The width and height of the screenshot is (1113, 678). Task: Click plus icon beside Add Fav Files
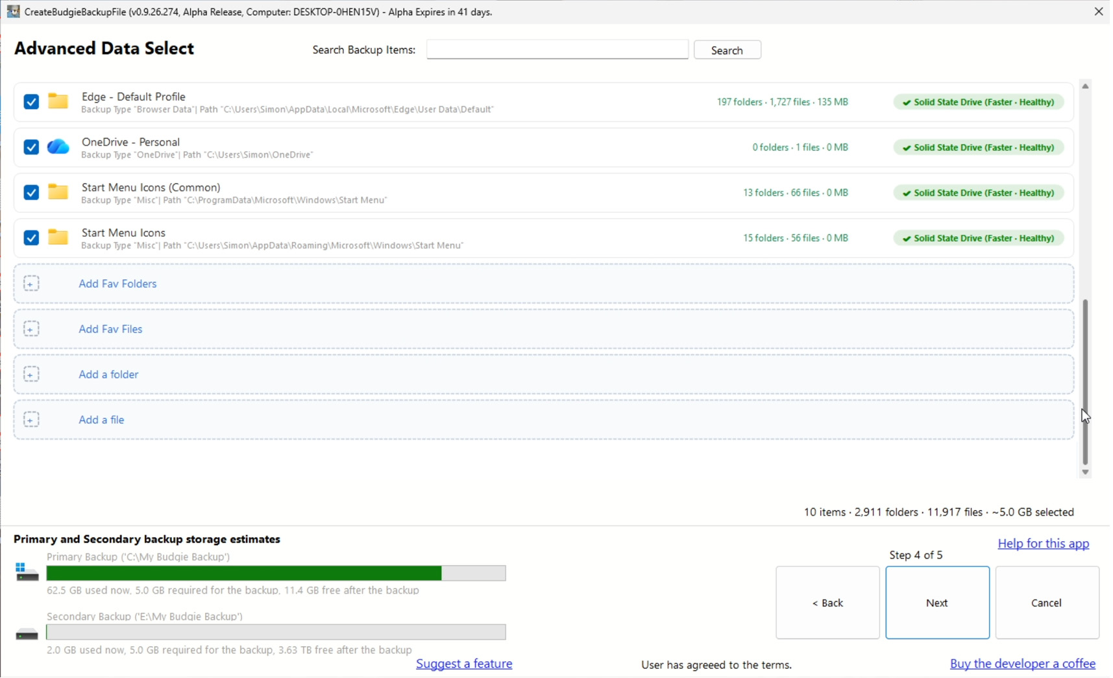31,329
